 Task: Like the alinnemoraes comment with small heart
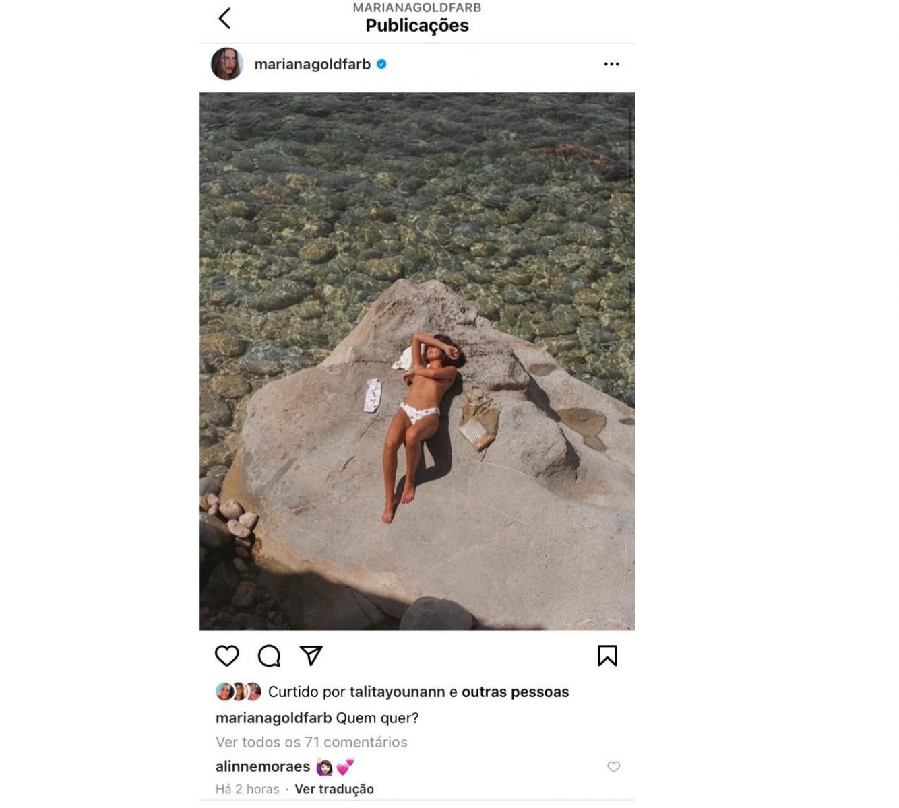[x=613, y=766]
